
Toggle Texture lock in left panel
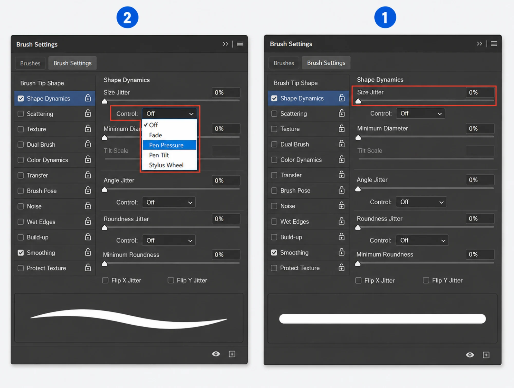[x=88, y=128]
